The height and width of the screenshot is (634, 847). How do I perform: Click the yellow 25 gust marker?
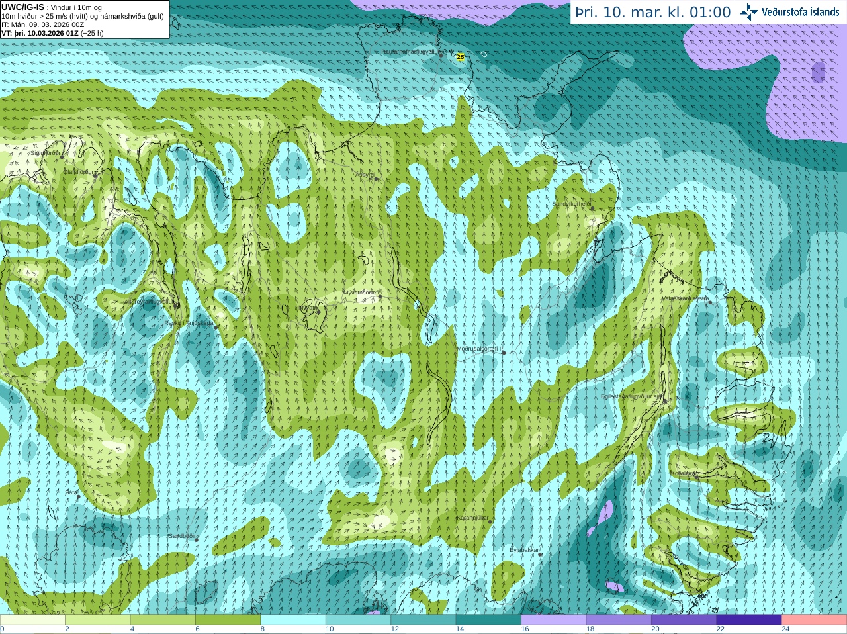click(461, 57)
